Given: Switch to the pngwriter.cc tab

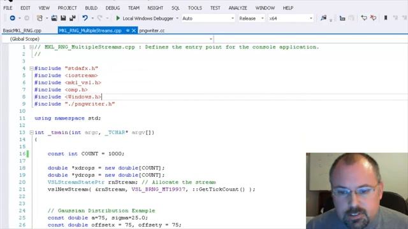Looking at the screenshot, I should coord(152,31).
